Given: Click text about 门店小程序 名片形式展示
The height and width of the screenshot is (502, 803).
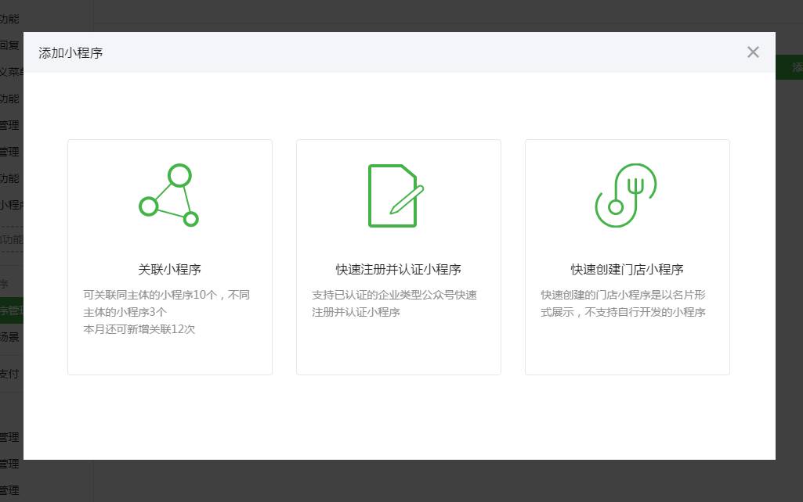Looking at the screenshot, I should [x=623, y=303].
